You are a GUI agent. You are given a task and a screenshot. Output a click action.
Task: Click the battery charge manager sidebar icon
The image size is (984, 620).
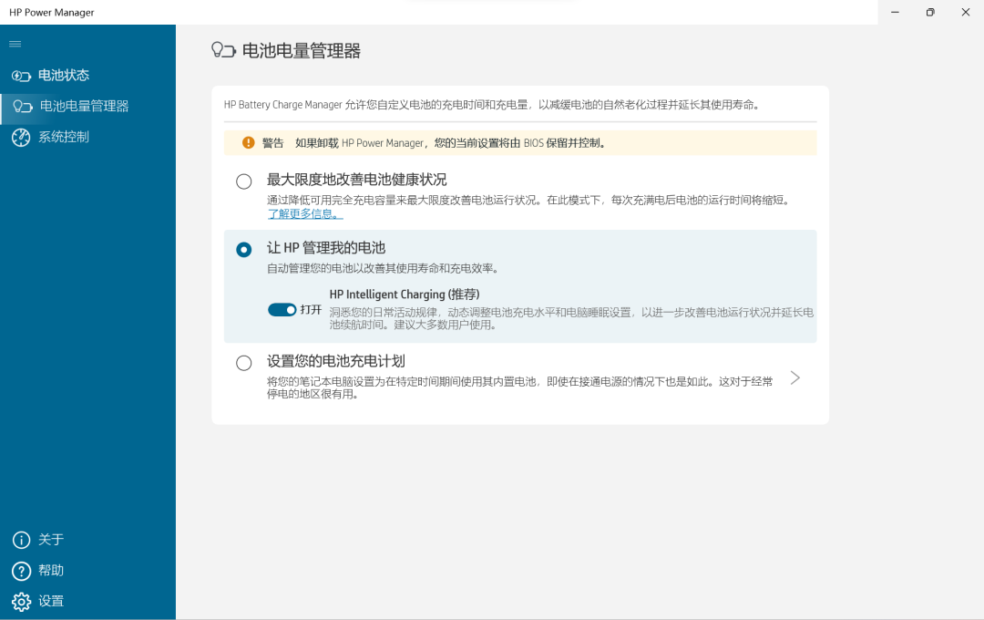pos(23,106)
